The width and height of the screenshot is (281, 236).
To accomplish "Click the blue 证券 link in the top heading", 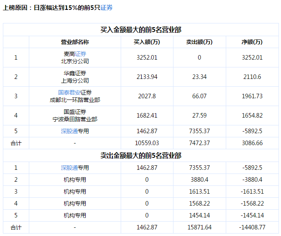I will point(107,8).
